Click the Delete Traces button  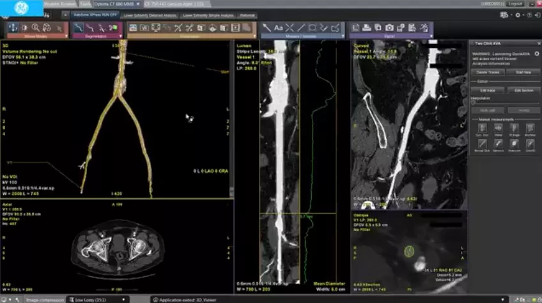(488, 73)
